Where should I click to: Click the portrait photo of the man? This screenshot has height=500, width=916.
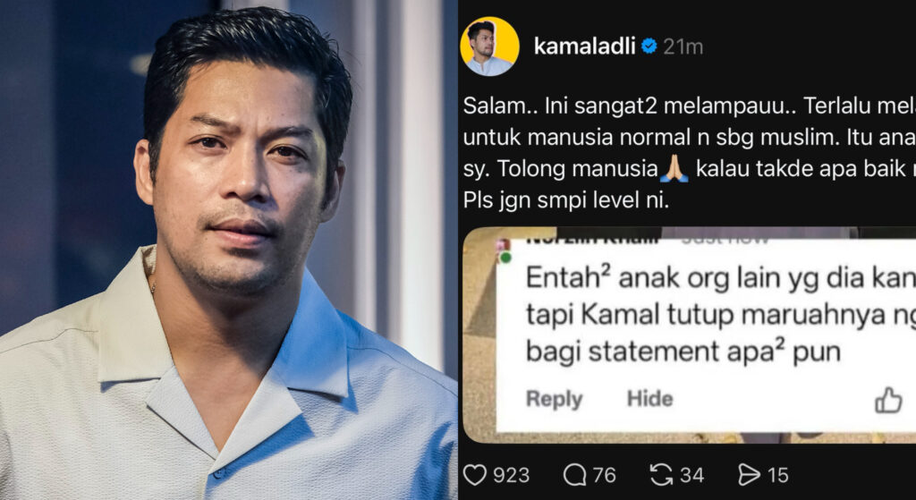point(228,250)
